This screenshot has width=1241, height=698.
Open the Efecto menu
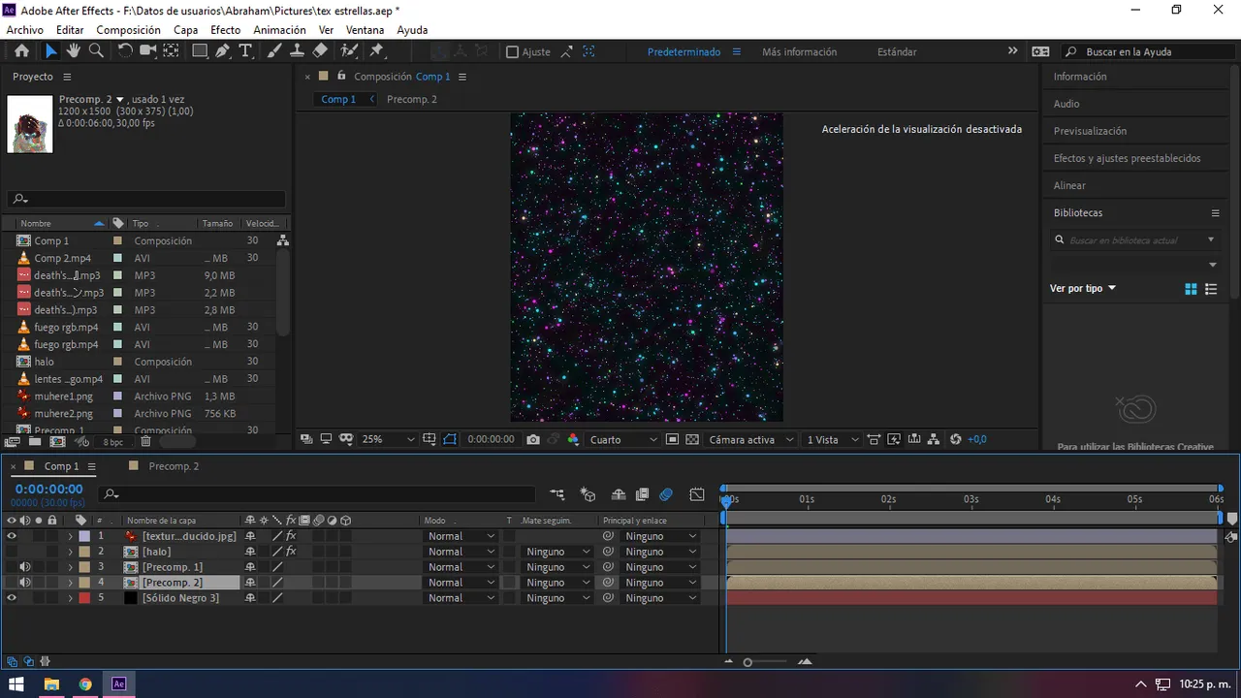point(225,30)
